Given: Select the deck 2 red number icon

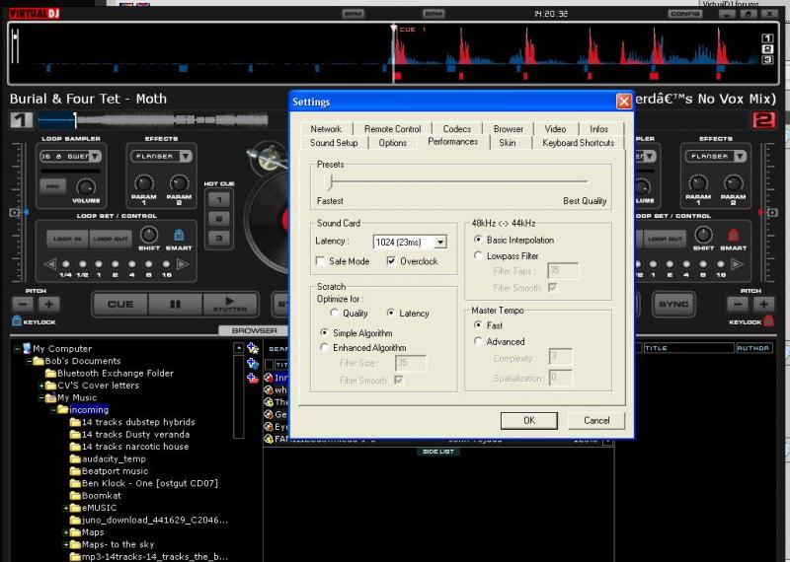Looking at the screenshot, I should click(x=762, y=120).
